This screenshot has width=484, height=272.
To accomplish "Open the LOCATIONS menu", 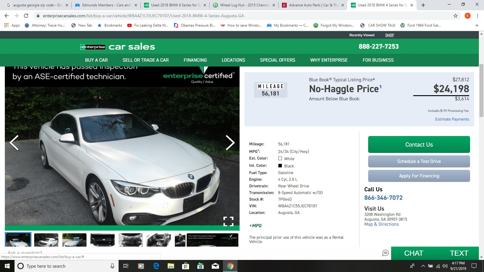I will [x=234, y=60].
